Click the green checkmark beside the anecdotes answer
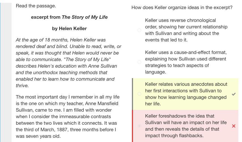The image size is (242, 142). [x=234, y=94]
